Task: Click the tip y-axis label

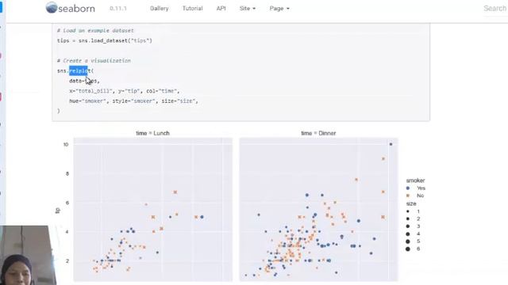Action: pyautogui.click(x=58, y=211)
